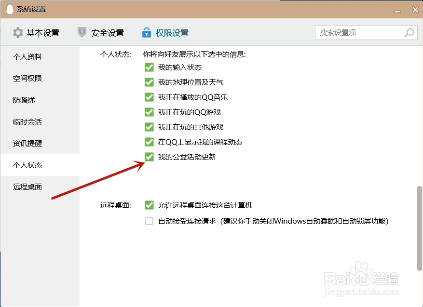Screen dimensions: 423x307
Task: Open 个人资料 in the sidebar
Action: click(40, 56)
